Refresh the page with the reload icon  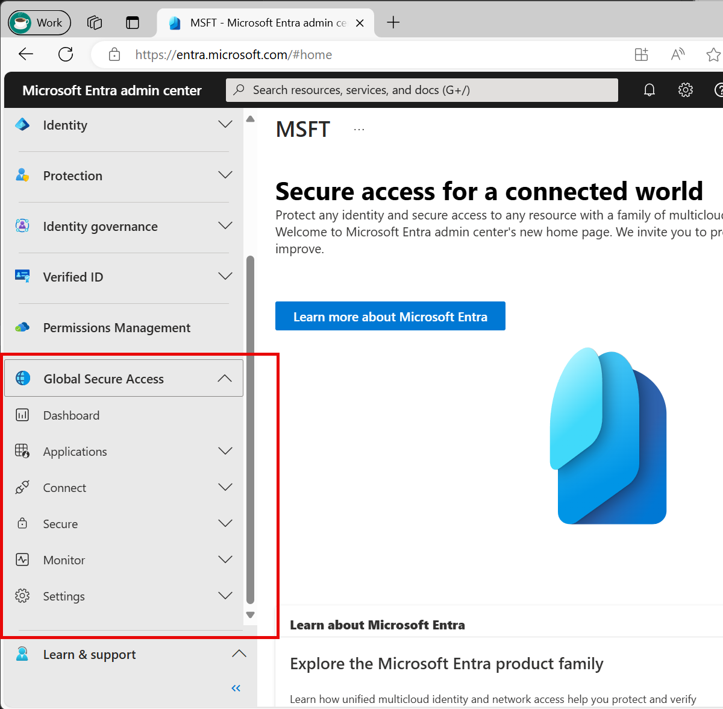tap(66, 54)
